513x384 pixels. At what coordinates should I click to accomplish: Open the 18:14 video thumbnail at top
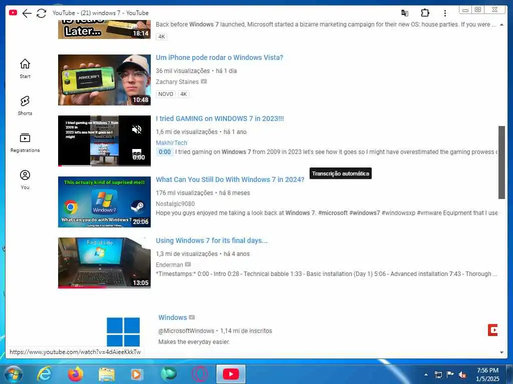click(104, 29)
